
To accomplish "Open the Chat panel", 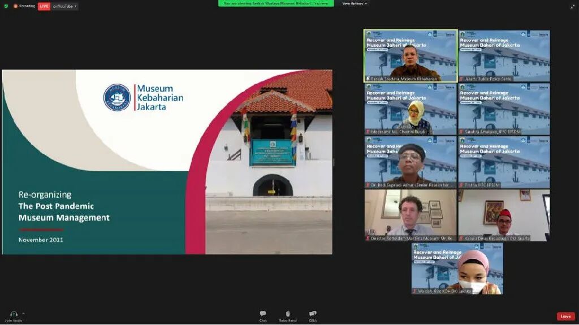I will pos(263,316).
